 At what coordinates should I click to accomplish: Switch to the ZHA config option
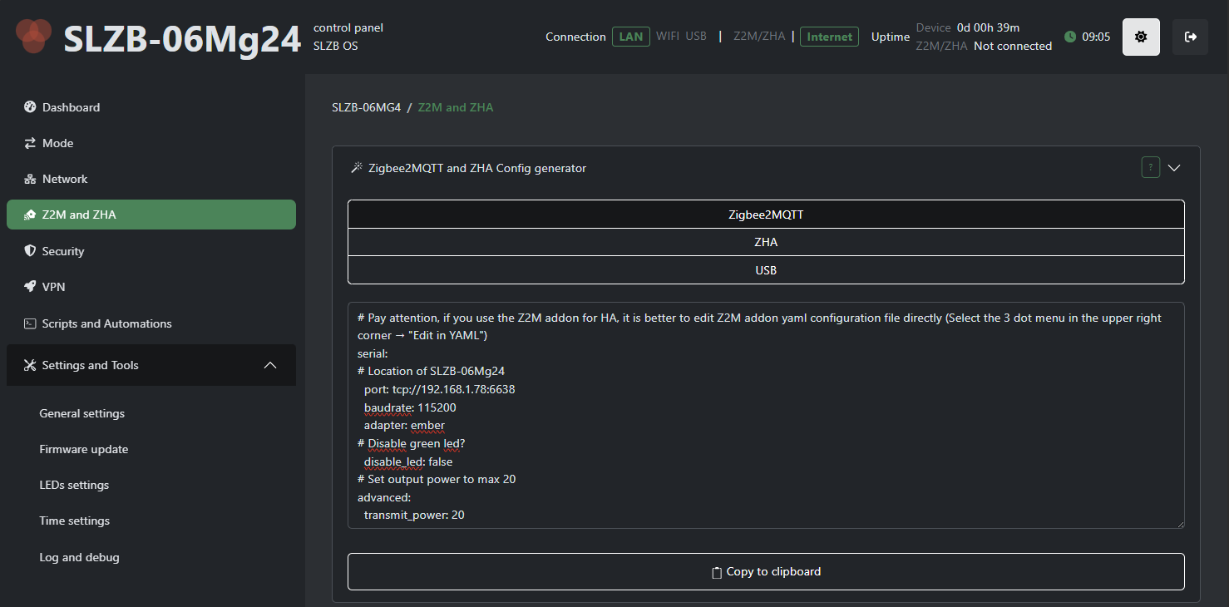pos(766,242)
